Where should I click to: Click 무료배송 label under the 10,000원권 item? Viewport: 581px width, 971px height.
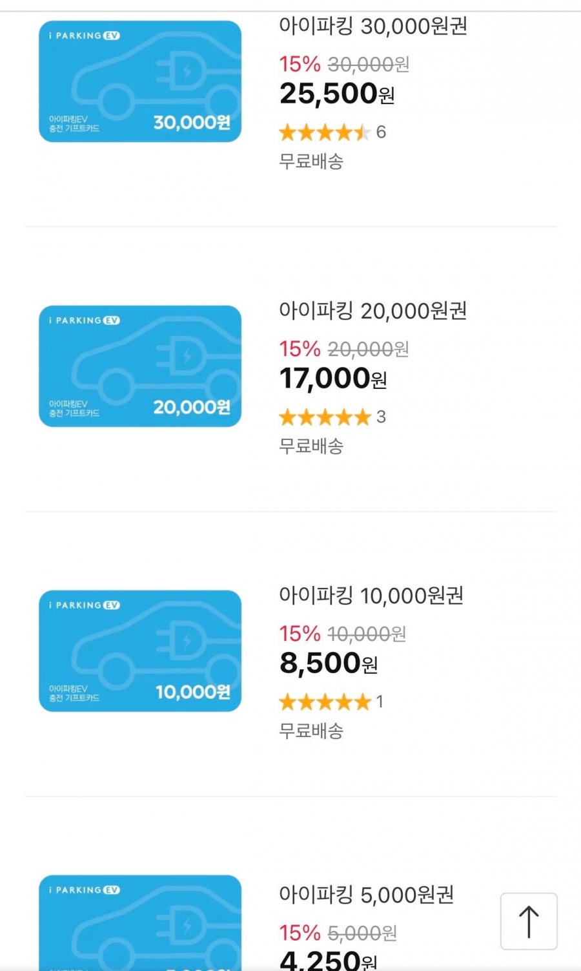point(311,731)
